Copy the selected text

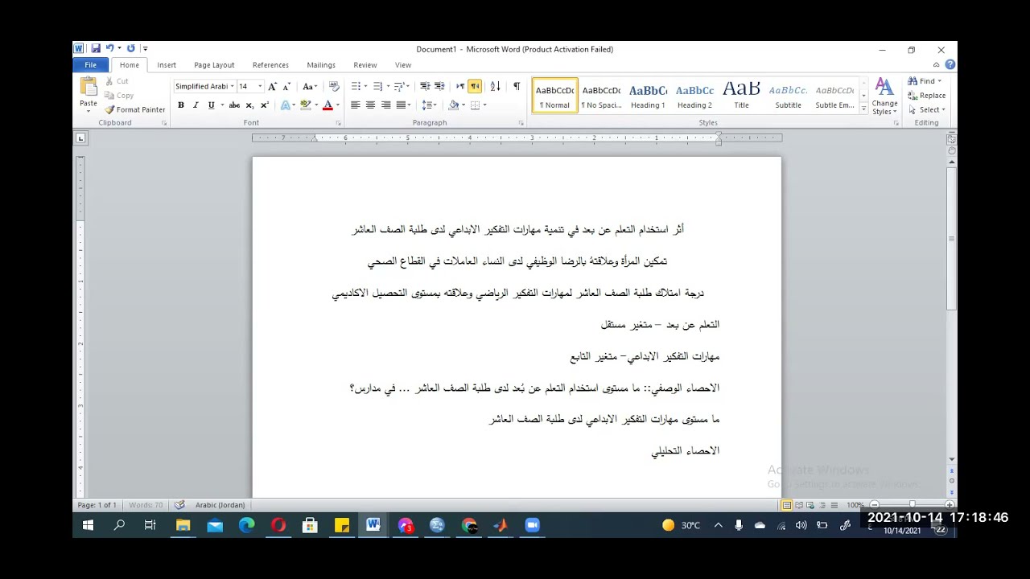point(118,95)
